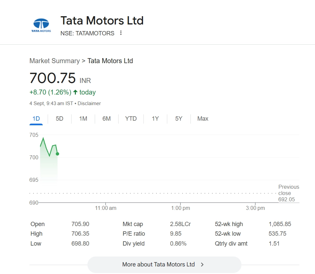Switch chart to 6M range
This screenshot has height=274, width=315.
point(107,119)
